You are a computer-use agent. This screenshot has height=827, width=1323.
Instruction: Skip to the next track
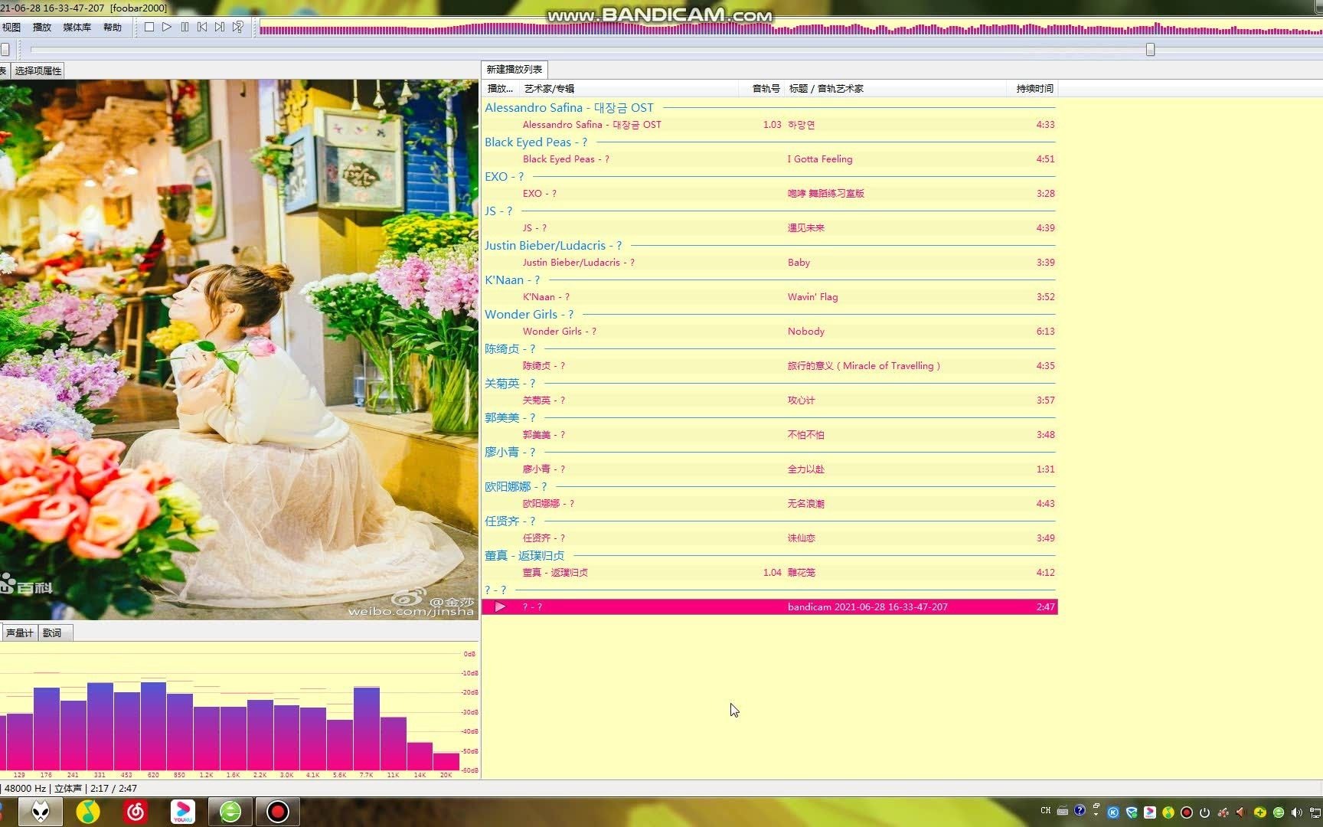[x=220, y=27]
